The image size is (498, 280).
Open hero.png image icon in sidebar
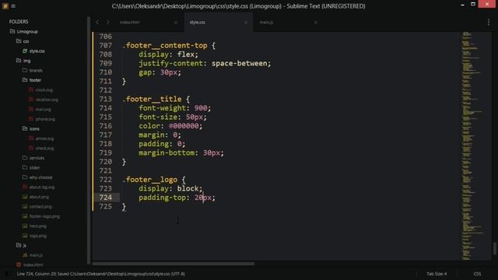coord(25,226)
